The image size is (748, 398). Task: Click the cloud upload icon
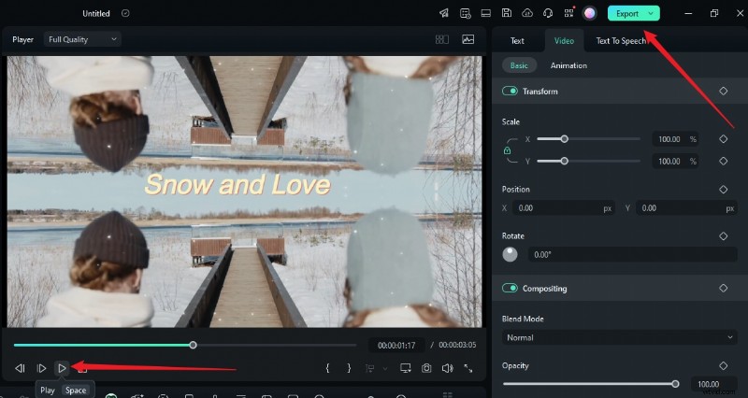coord(527,13)
